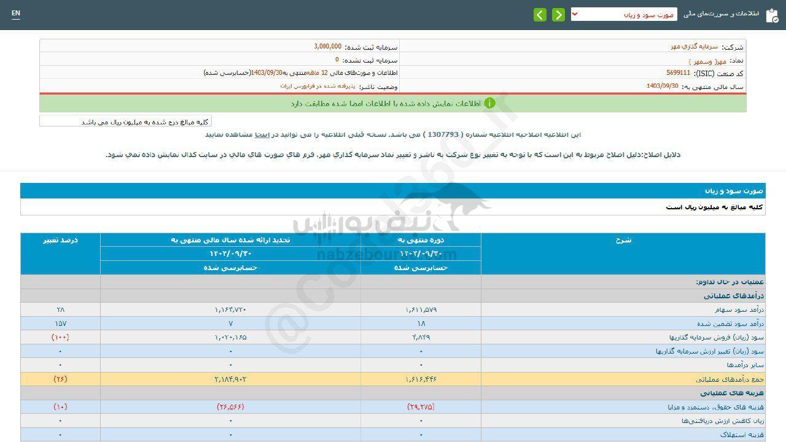The height and width of the screenshot is (442, 786).
Task: Click company name سرمایه گذاری مهر
Action: [x=694, y=47]
